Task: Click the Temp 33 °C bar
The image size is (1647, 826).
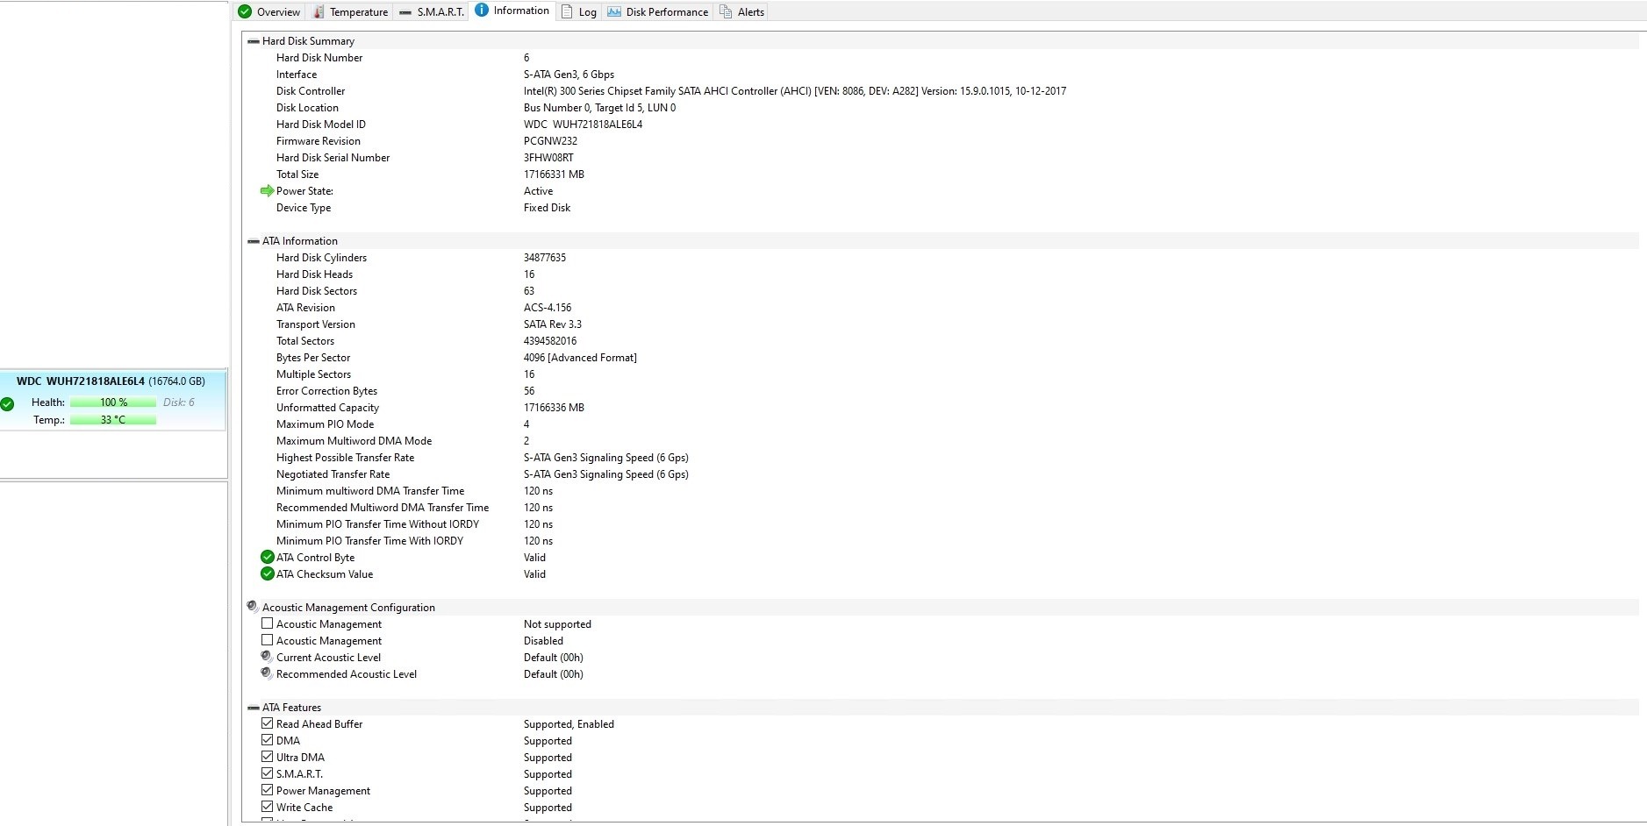Action: point(113,420)
